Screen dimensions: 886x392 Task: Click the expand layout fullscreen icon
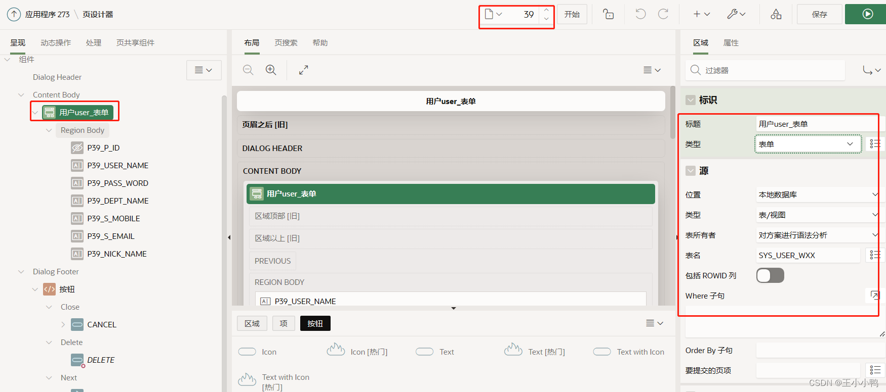[x=303, y=70]
